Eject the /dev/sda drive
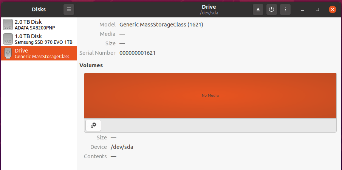Viewport: 342px width, 170px height. coord(258,9)
